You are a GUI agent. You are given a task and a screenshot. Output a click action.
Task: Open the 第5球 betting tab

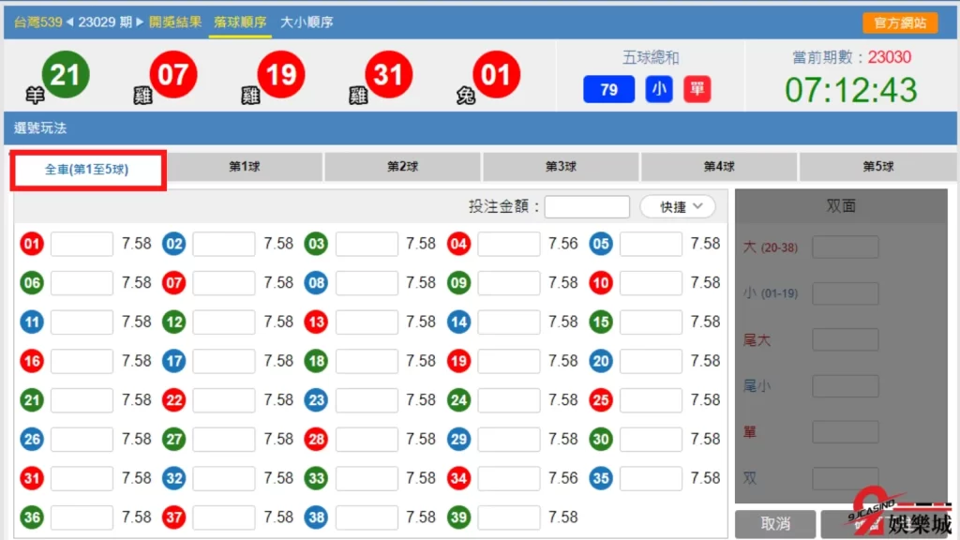pyautogui.click(x=877, y=166)
